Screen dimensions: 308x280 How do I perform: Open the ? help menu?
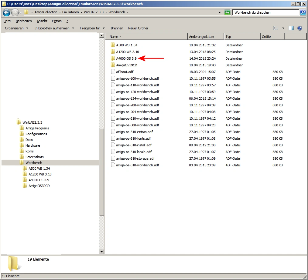point(67,21)
